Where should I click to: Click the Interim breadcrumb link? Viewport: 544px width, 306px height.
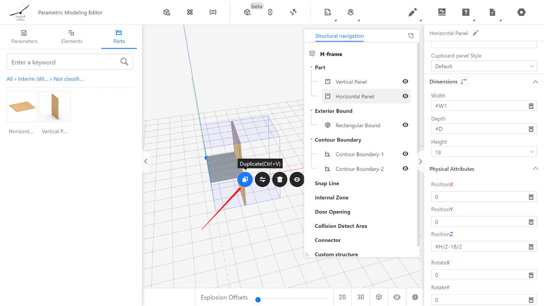(x=33, y=79)
